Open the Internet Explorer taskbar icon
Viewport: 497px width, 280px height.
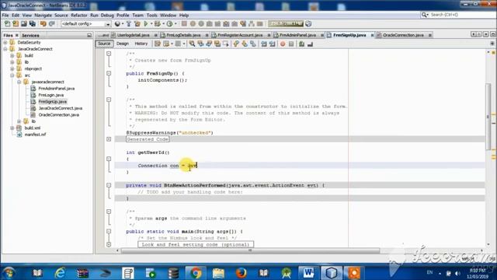click(x=60, y=273)
